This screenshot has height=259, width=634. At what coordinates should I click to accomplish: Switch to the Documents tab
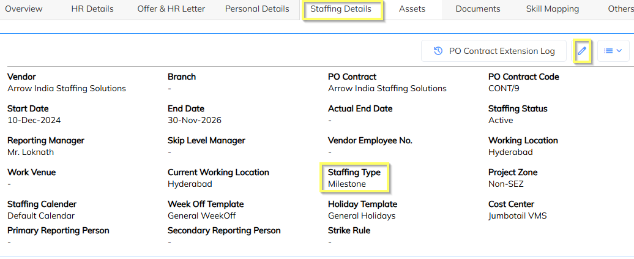coord(478,9)
